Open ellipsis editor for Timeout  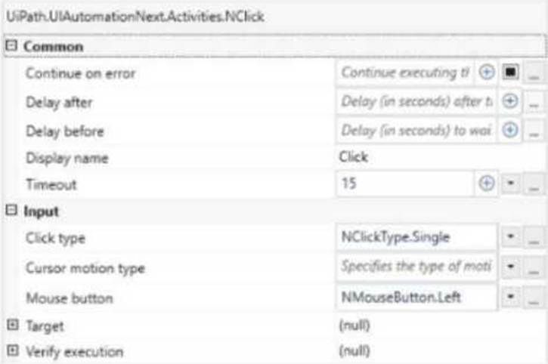click(534, 184)
